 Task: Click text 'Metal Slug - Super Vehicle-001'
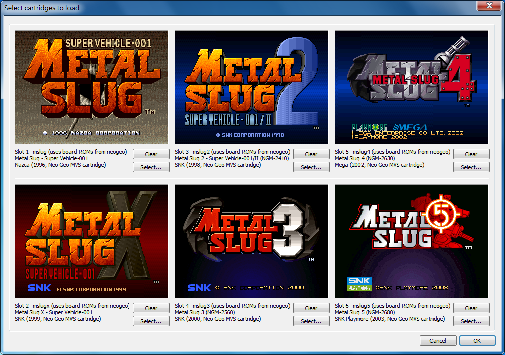51,158
